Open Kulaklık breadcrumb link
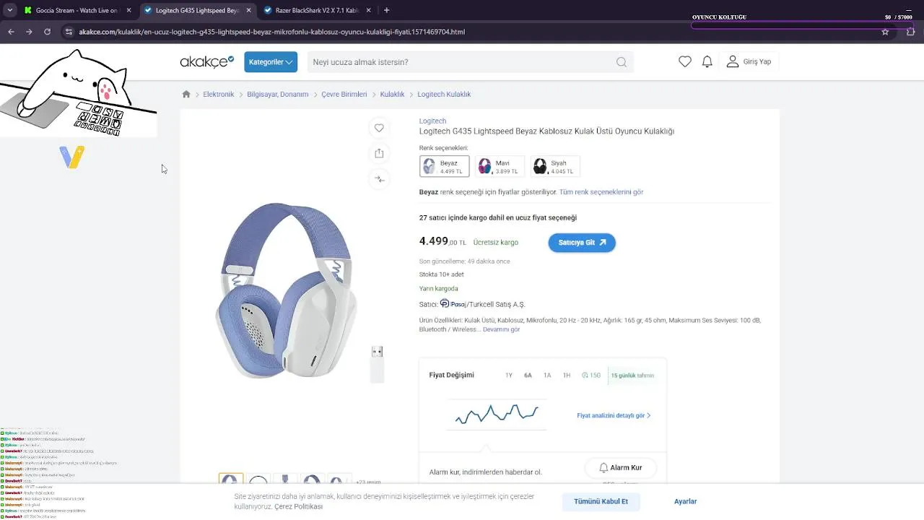 pyautogui.click(x=393, y=94)
